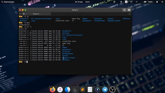Viewport: 165px width, 93px height.
Task: Open the sound volume indicator
Action: click(x=131, y=2)
